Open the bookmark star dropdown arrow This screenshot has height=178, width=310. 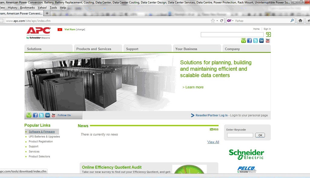click(217, 21)
